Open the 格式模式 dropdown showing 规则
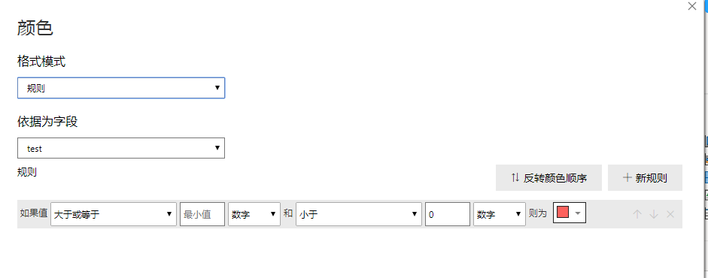Viewport: 708px width, 278px height. [121, 88]
